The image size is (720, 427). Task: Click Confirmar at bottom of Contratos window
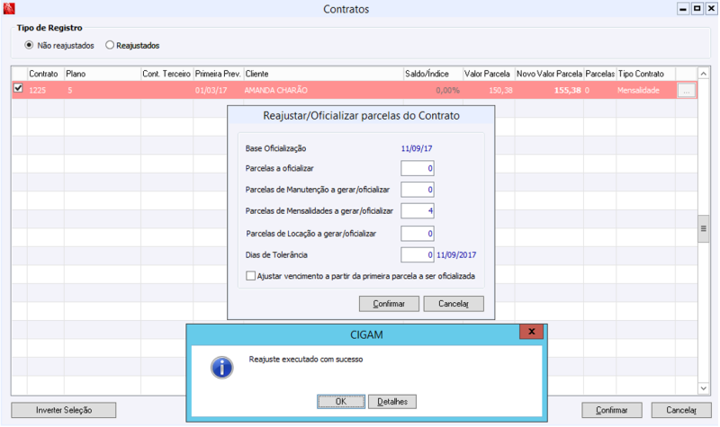tap(612, 410)
